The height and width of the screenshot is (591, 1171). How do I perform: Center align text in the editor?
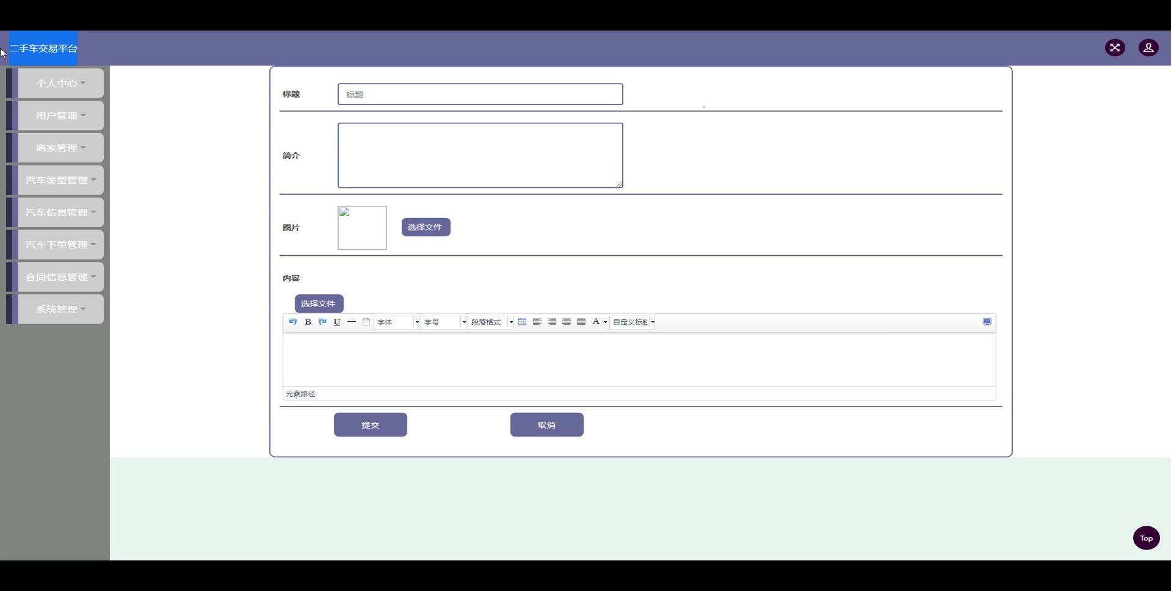coord(567,322)
